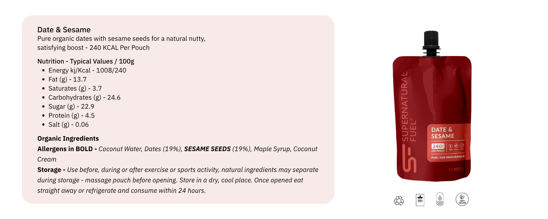The height and width of the screenshot is (219, 548).
Task: Click the Gluten Free badge icon
Action: pos(440,199)
